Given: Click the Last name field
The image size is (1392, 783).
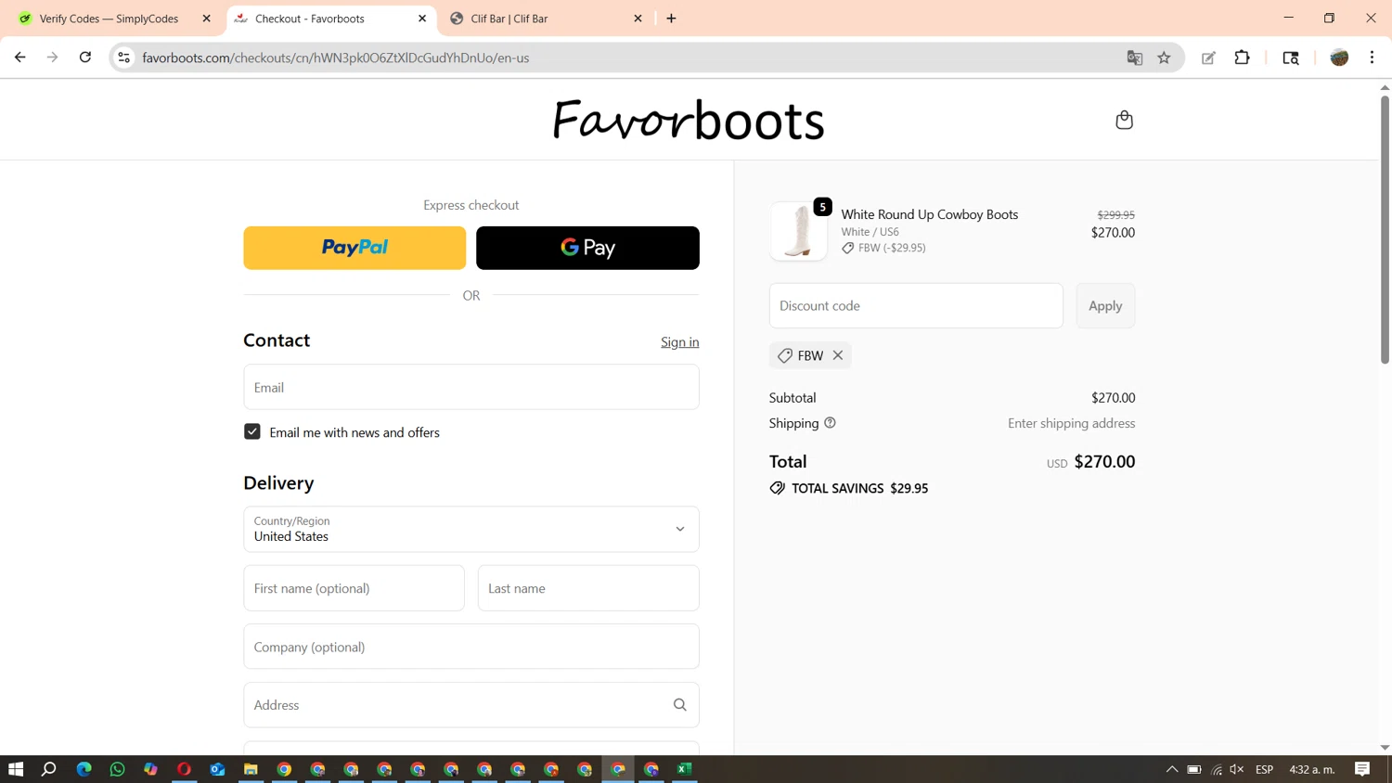Looking at the screenshot, I should [588, 588].
